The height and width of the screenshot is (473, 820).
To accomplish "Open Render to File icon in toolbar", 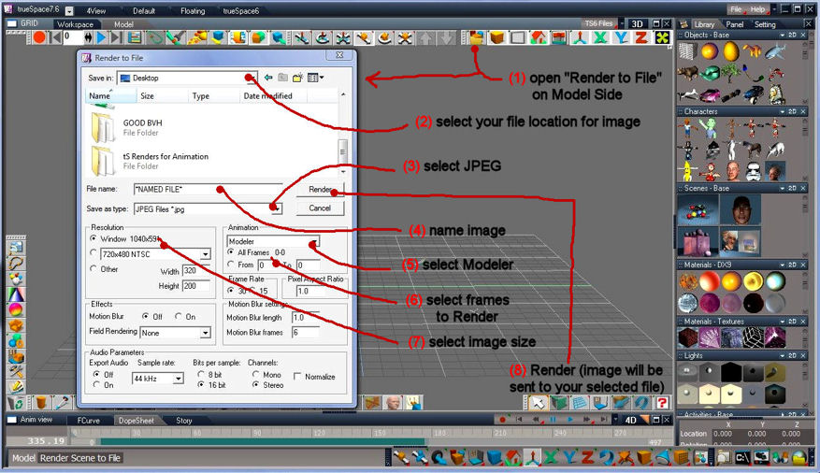I will 477,37.
